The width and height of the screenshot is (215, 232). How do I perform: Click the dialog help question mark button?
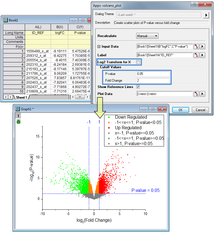pyautogui.click(x=195, y=4)
